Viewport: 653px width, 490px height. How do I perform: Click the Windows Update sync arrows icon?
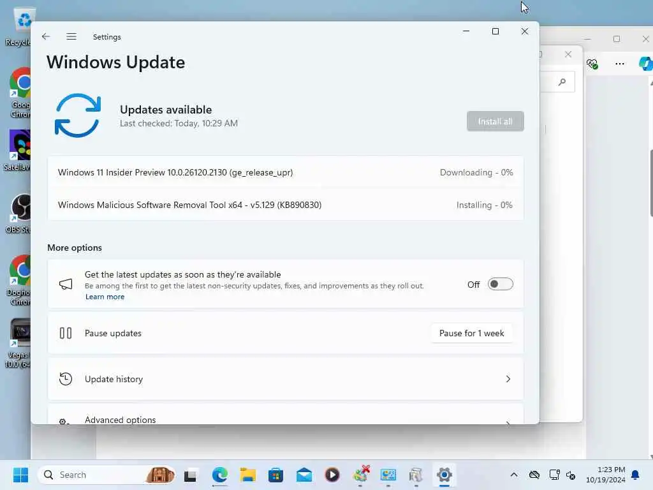[x=78, y=115]
